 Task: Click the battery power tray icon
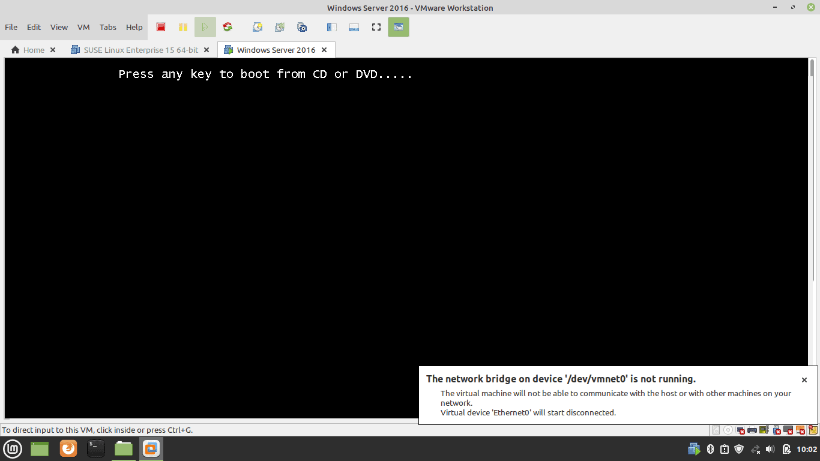tap(786, 449)
